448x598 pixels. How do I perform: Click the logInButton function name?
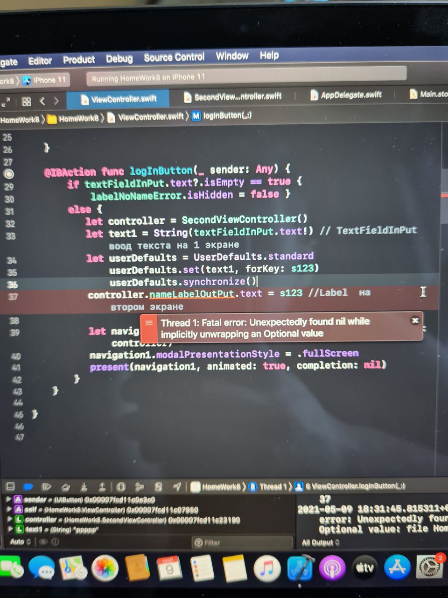coord(161,171)
